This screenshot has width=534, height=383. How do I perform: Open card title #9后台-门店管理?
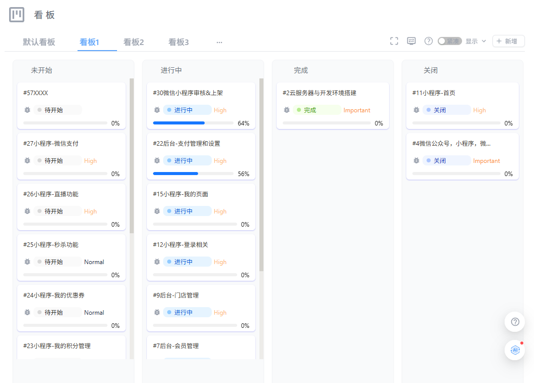tap(176, 295)
